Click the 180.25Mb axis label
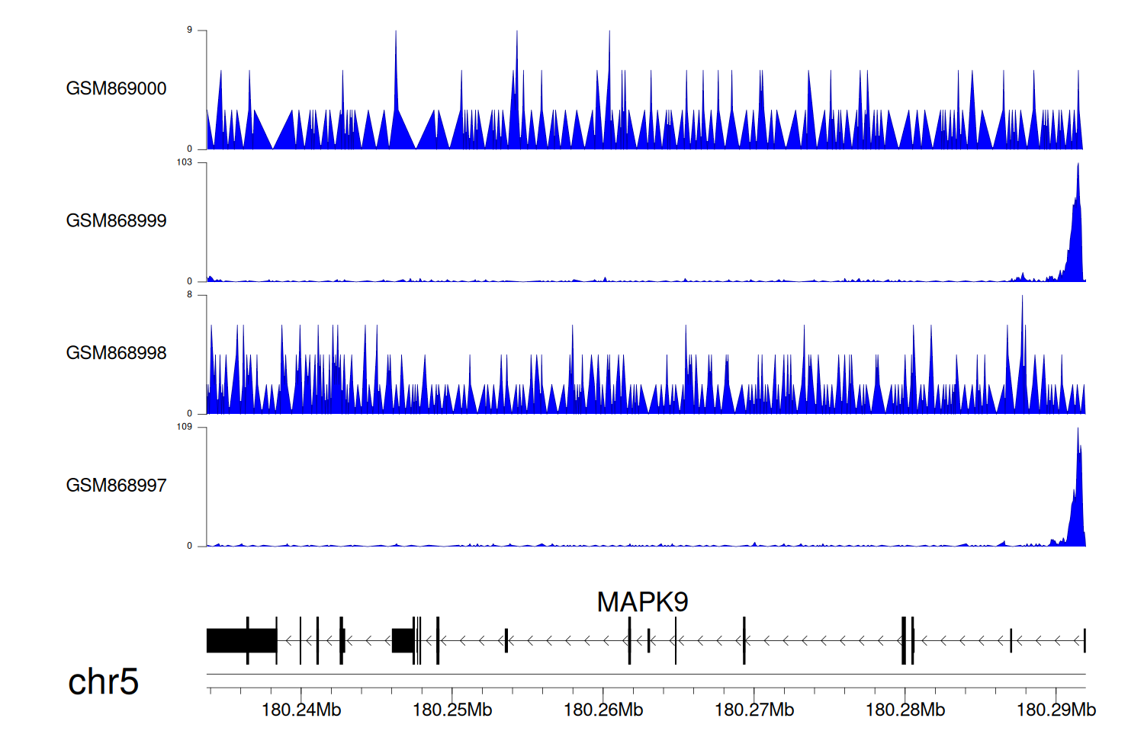The image size is (1144, 747). [452, 710]
